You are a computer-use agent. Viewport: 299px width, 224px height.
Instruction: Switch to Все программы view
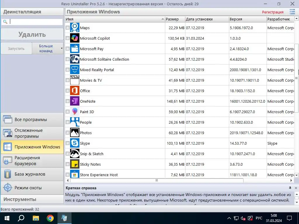coord(32,119)
